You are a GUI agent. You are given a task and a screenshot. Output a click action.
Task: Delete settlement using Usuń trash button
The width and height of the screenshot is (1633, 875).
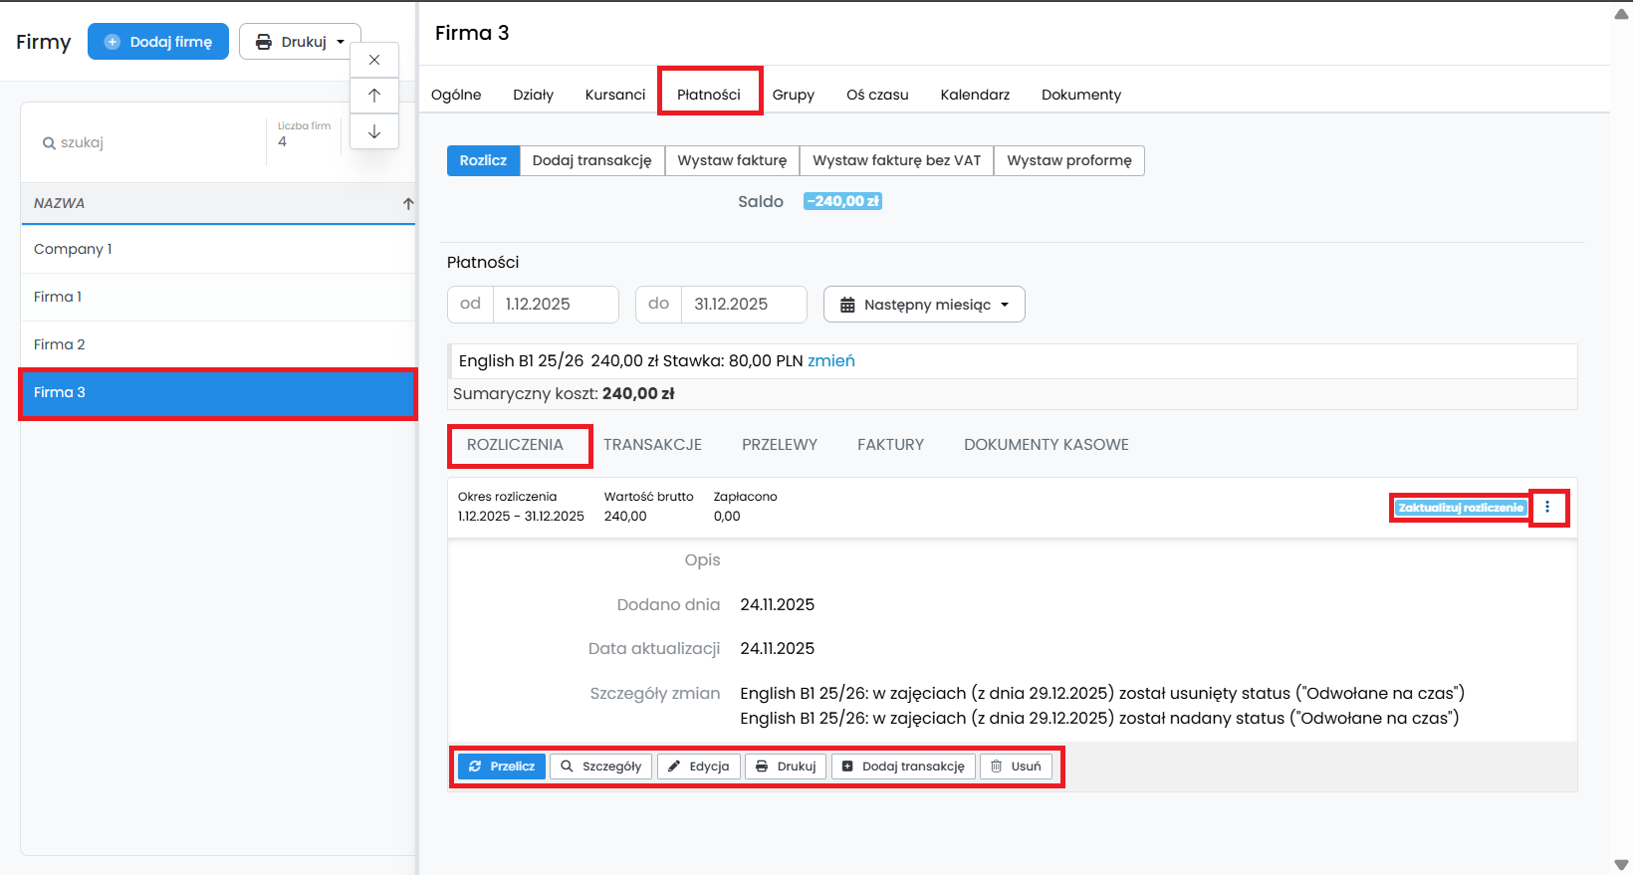pos(1016,766)
